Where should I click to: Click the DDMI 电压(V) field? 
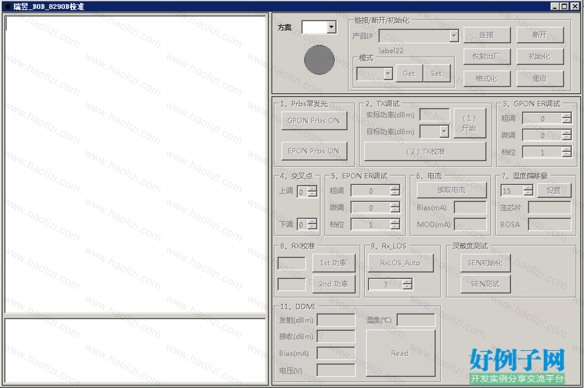point(336,370)
